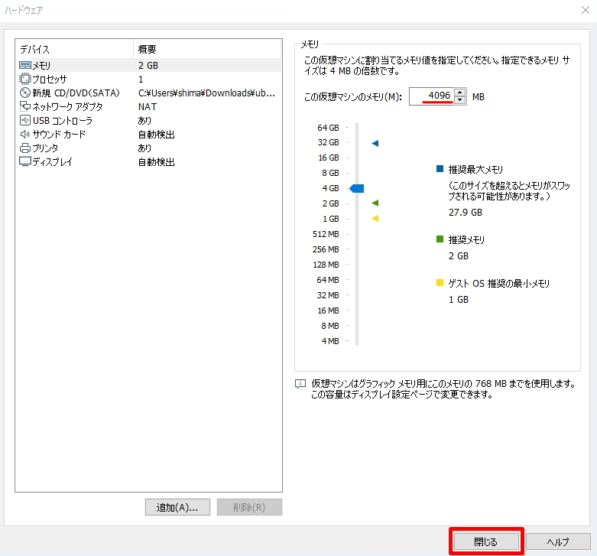Image resolution: width=597 pixels, height=556 pixels.
Task: Select the プリンタ printer icon
Action: [25, 148]
